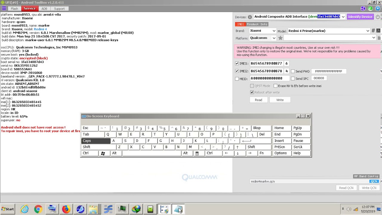Open the blue settings gear icon
Image resolution: width=382 pixels, height=215 pixels.
(x=378, y=9)
